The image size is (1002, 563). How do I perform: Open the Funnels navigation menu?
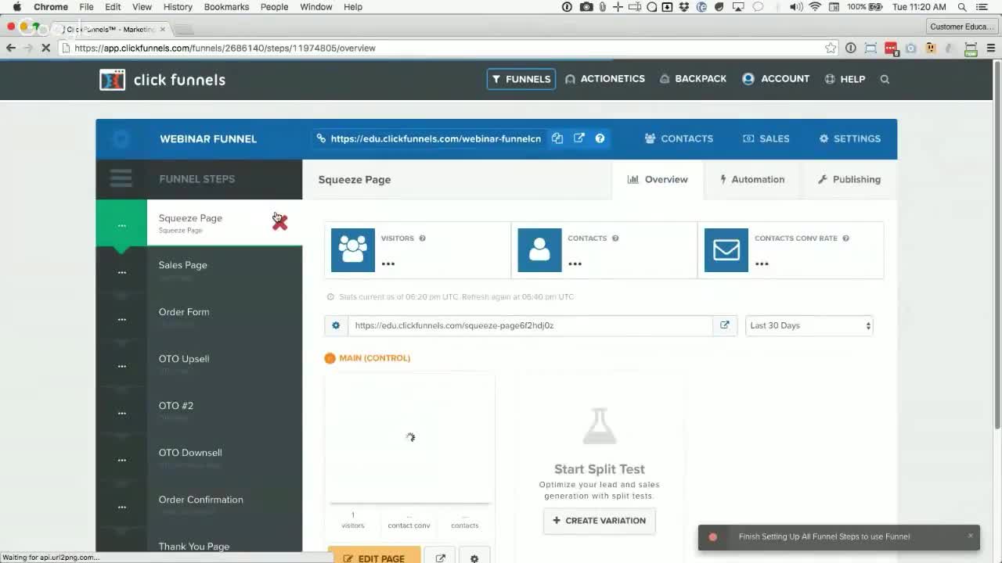521,79
